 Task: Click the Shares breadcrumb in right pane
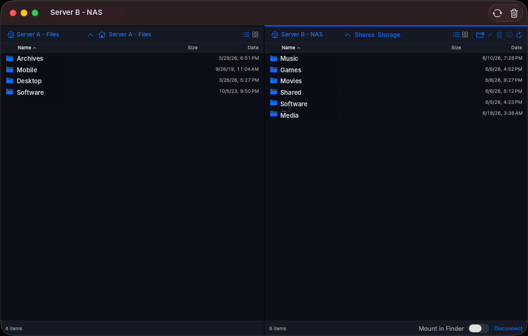pyautogui.click(x=364, y=34)
